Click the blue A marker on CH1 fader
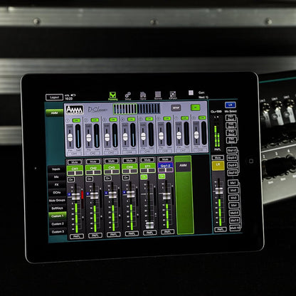 [69, 194]
